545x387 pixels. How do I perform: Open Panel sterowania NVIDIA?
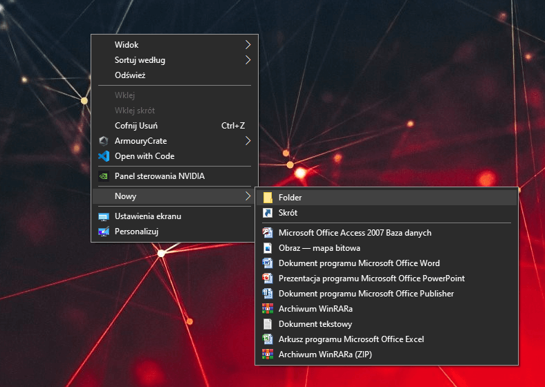(174, 176)
